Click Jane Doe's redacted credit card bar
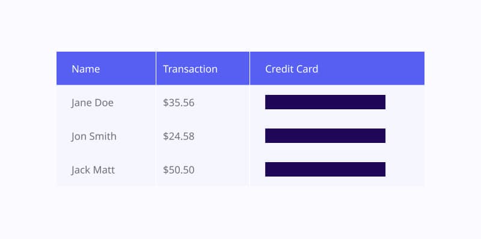 (x=325, y=102)
